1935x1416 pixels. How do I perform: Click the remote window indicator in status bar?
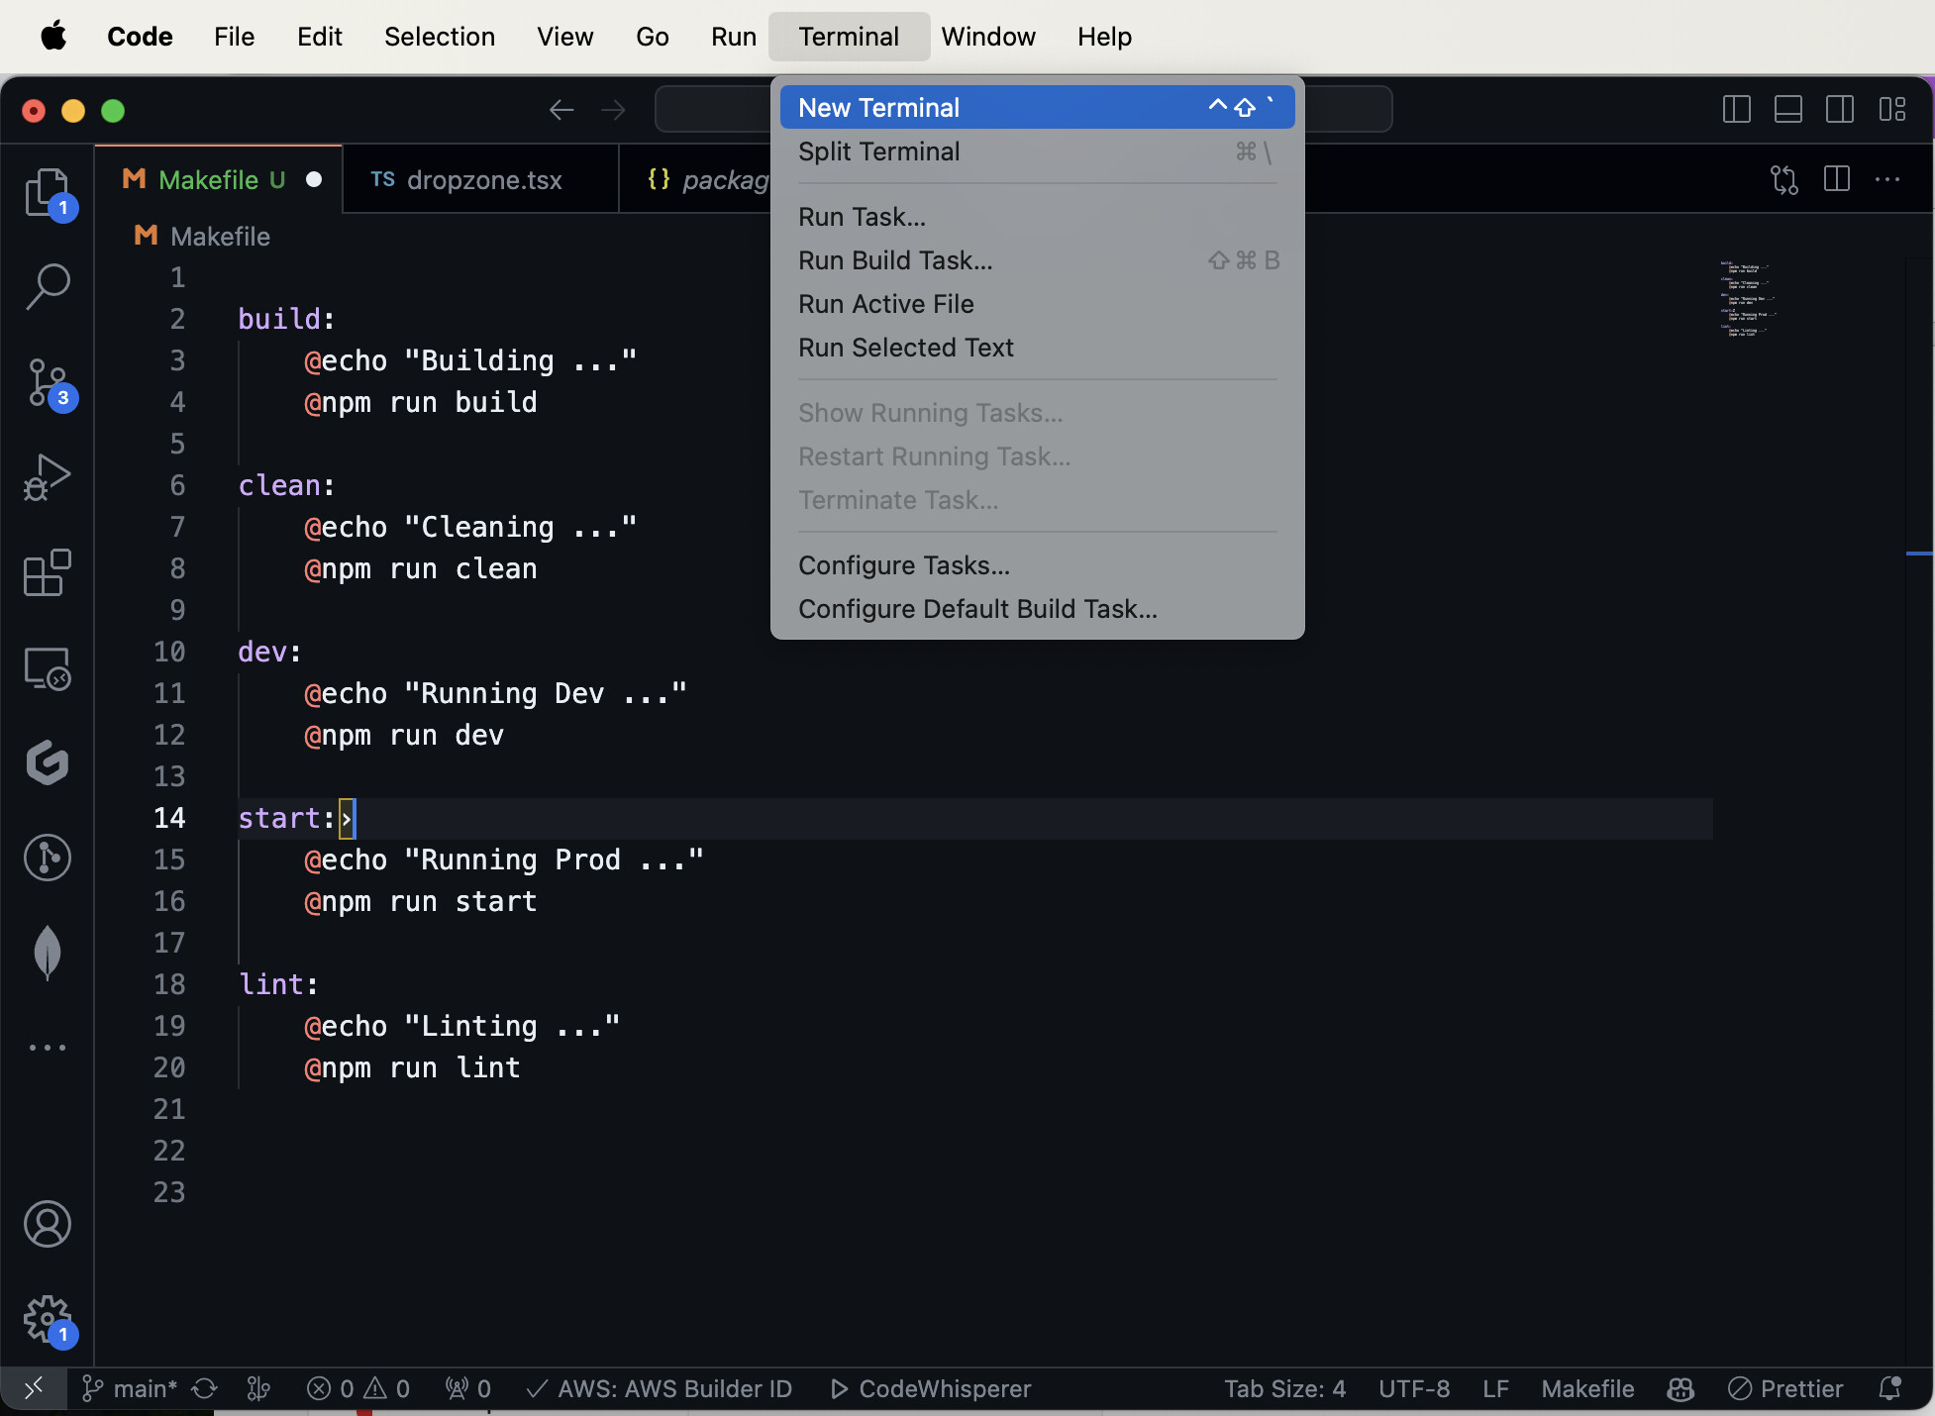pyautogui.click(x=34, y=1388)
